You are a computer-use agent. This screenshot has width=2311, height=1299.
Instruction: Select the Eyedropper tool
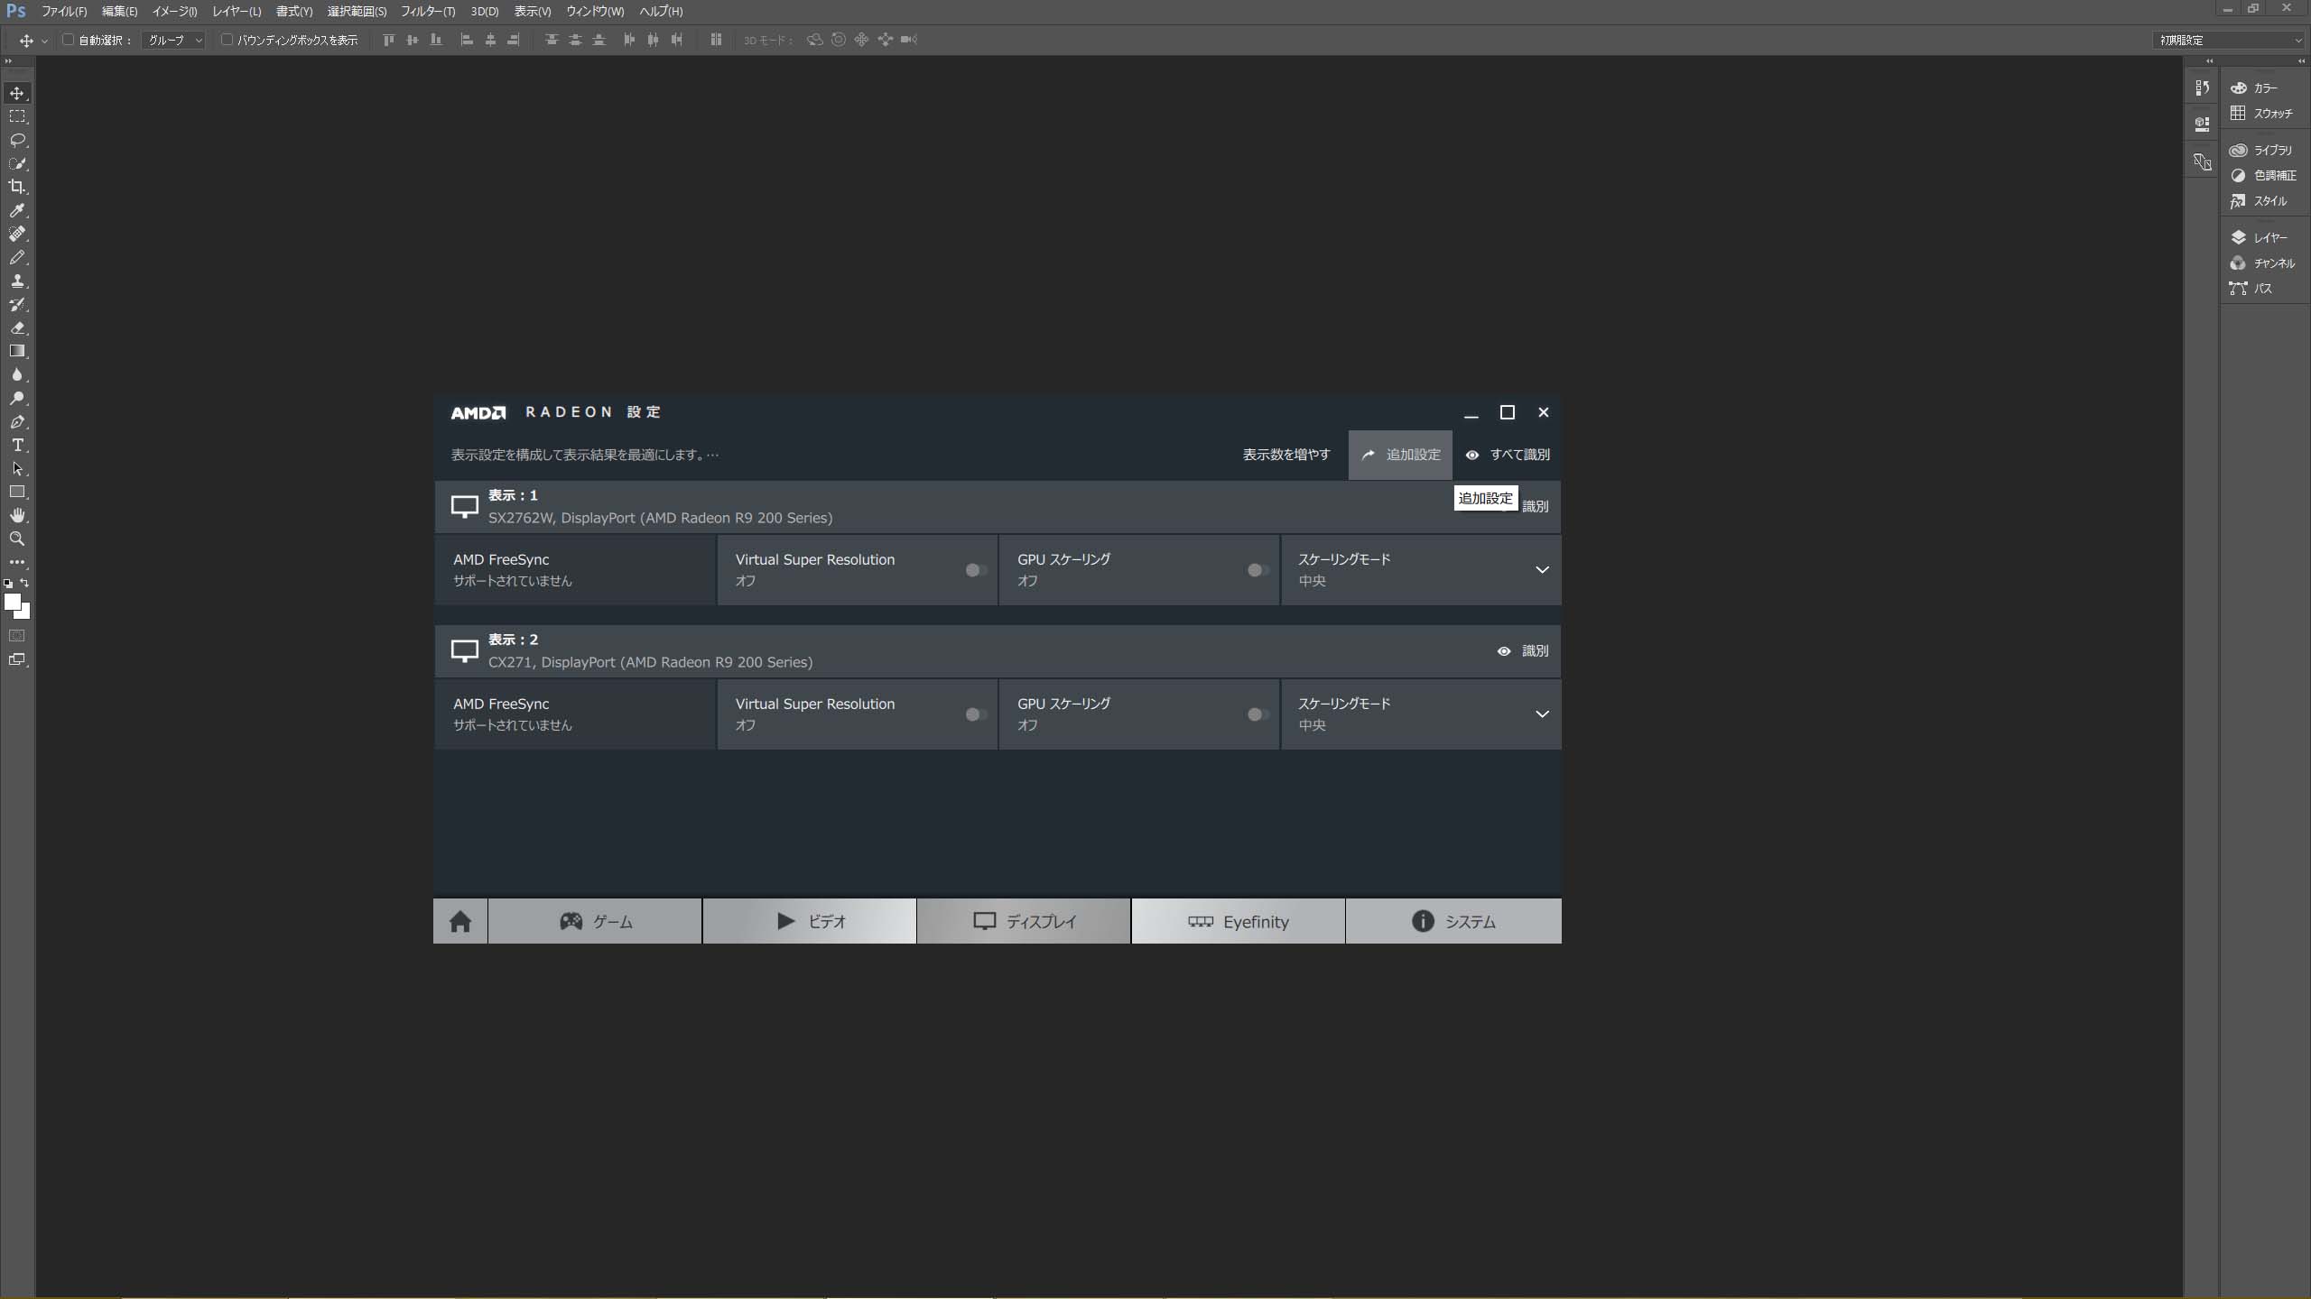pos(17,210)
